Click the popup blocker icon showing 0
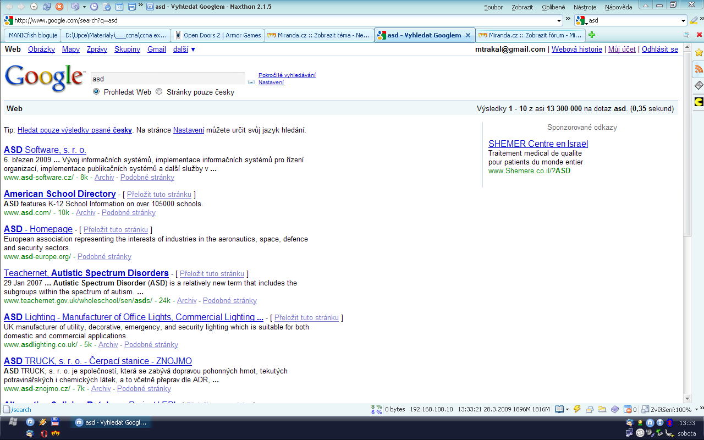704x440 pixels. tap(629, 409)
